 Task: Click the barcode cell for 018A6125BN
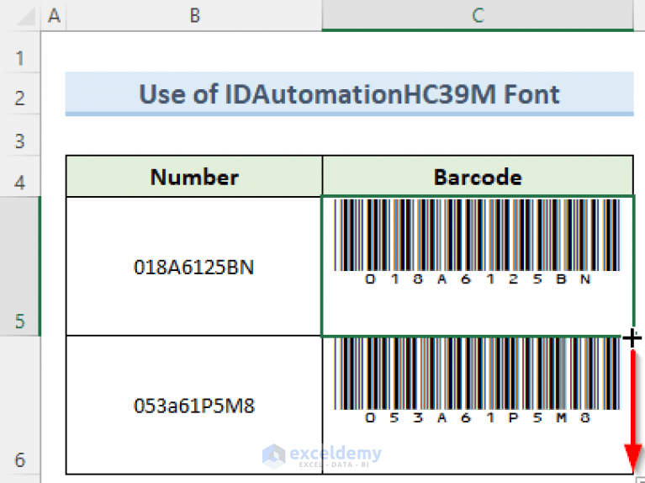[478, 267]
